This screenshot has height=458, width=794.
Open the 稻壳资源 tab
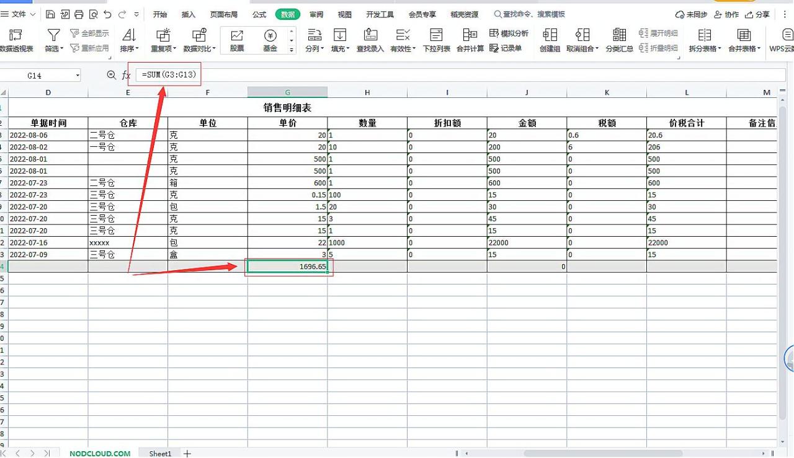465,14
